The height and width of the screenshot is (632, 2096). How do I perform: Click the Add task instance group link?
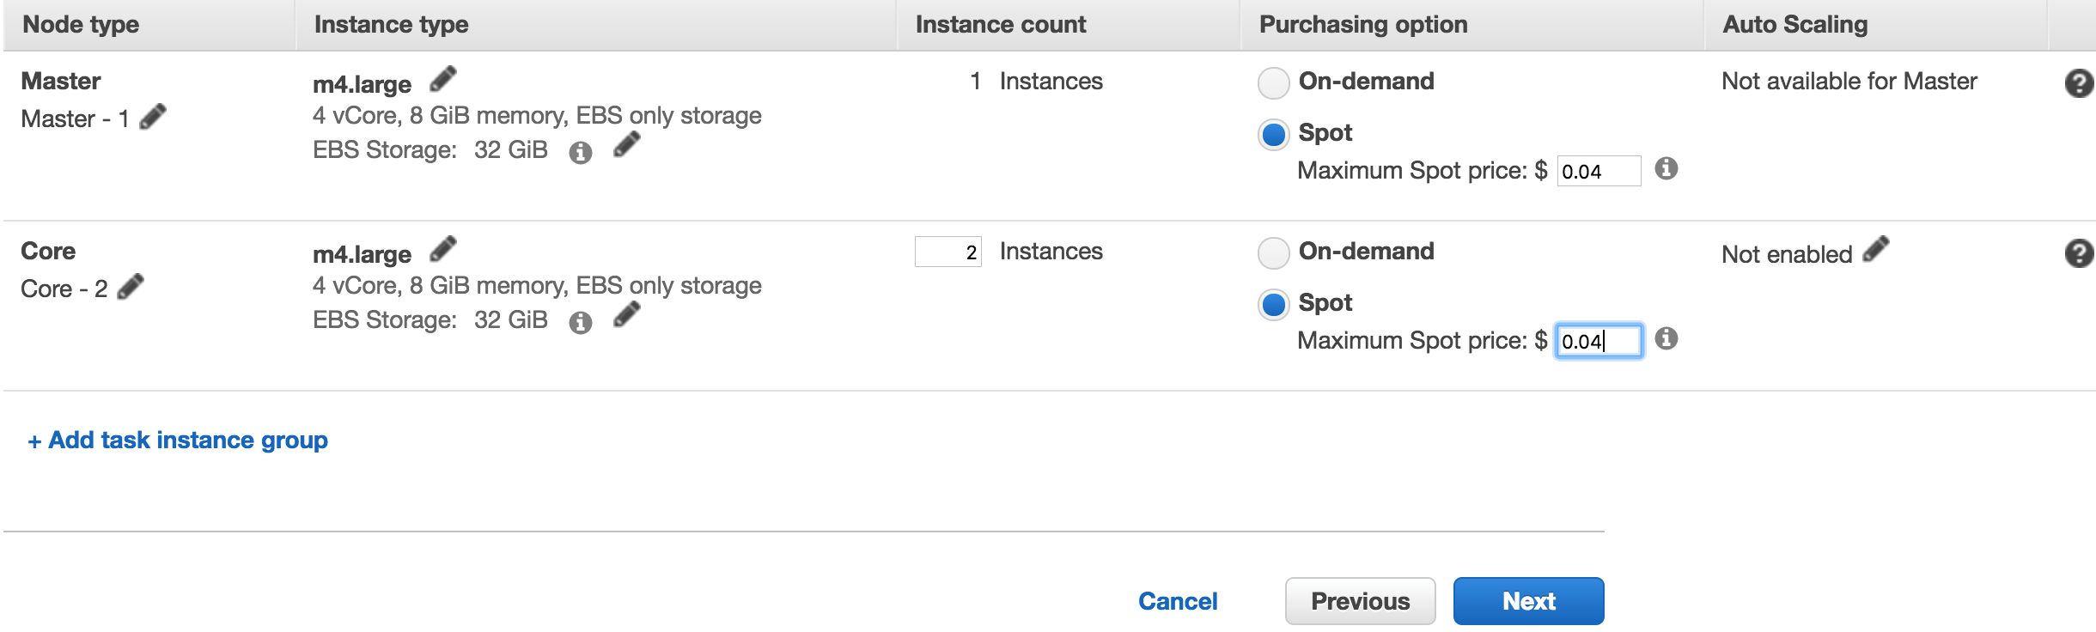tap(178, 441)
